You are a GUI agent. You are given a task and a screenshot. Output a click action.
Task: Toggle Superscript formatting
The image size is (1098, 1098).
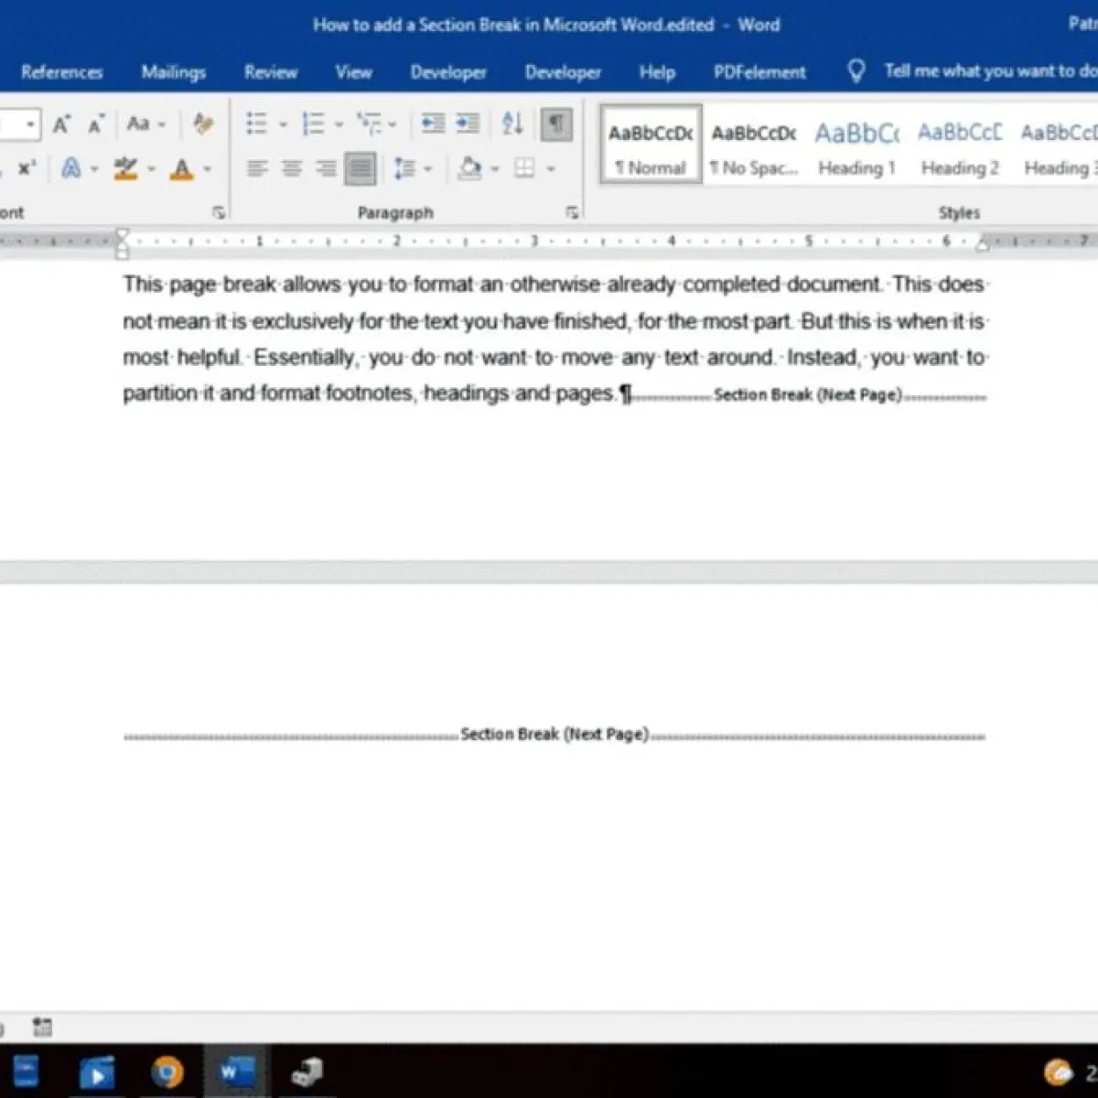point(27,168)
